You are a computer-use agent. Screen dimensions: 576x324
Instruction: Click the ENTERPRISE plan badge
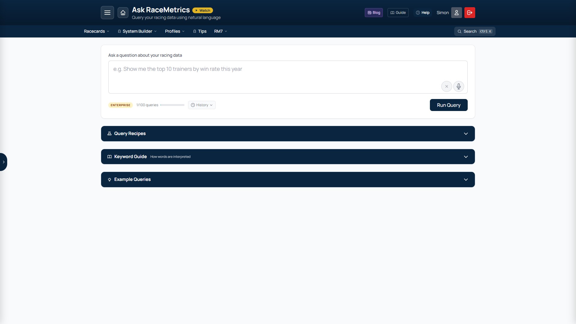click(121, 105)
